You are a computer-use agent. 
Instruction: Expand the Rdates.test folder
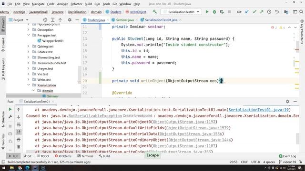[29, 52]
